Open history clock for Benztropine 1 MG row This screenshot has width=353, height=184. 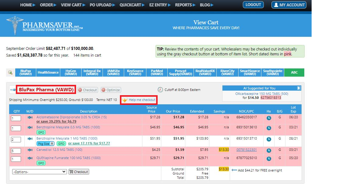pos(269,139)
